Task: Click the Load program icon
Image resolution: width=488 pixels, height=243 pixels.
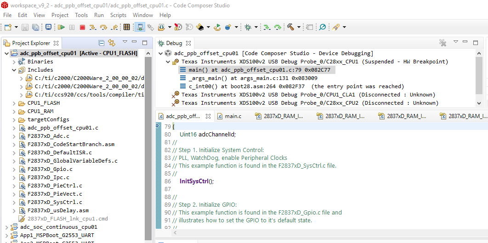Action: pos(162,28)
